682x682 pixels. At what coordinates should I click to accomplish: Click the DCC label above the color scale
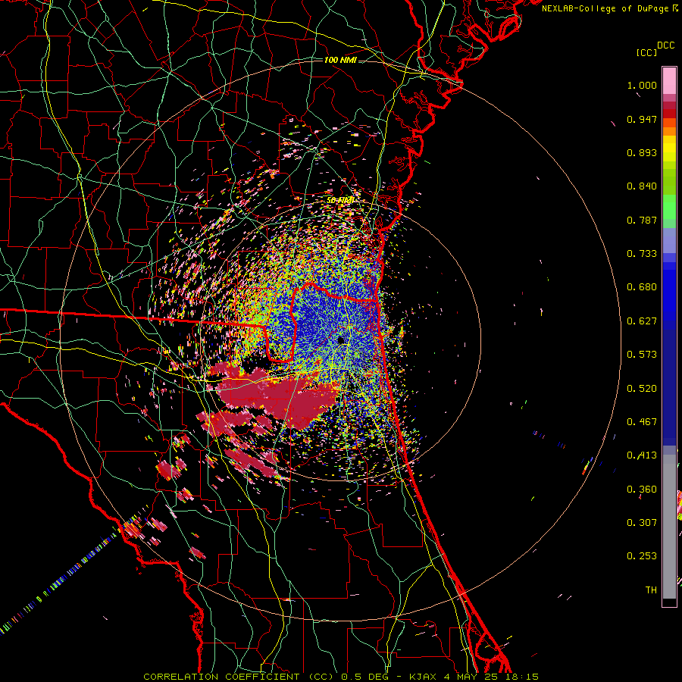click(665, 45)
